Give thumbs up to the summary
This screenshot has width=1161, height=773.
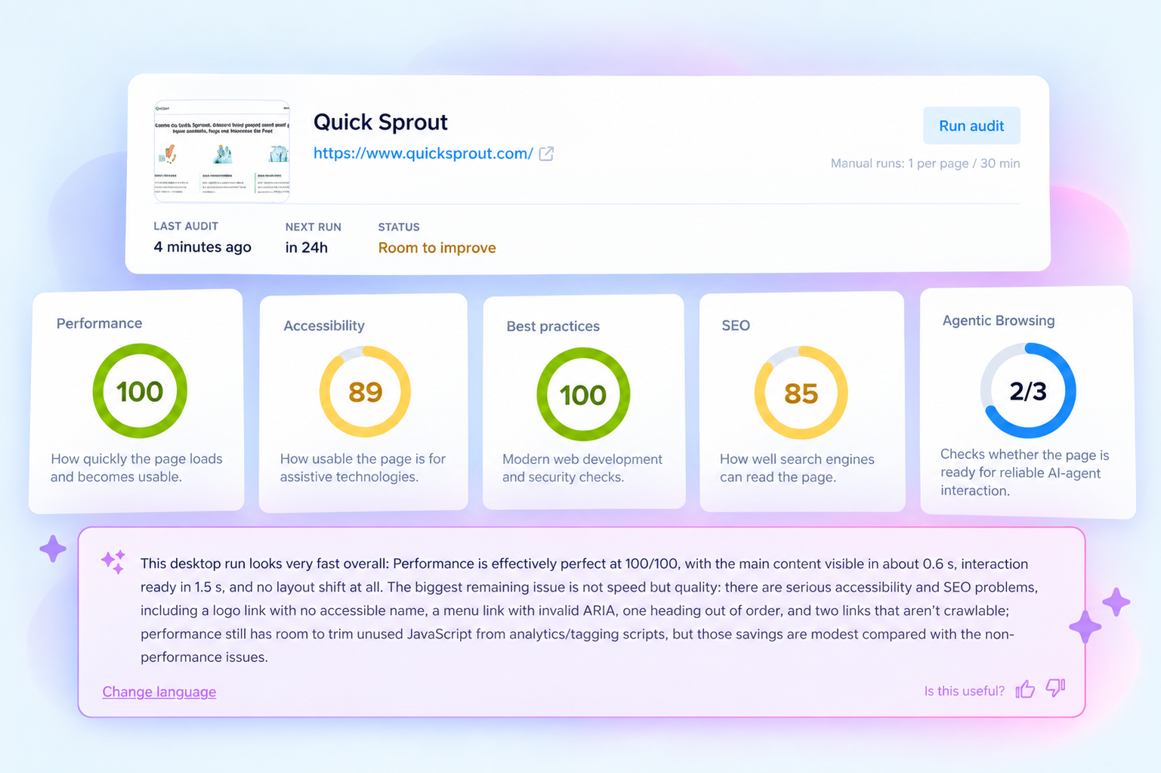click(x=1025, y=689)
